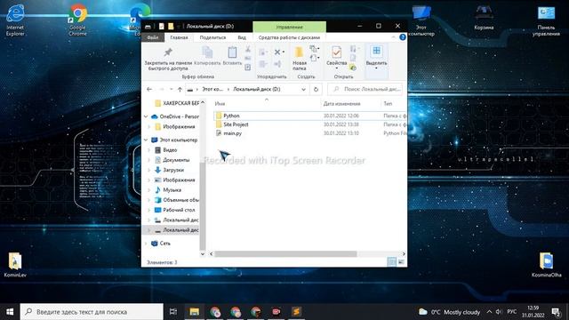This screenshot has height=320, width=569.
Task: Switch to the Главная ribbon tab
Action: pos(179,37)
